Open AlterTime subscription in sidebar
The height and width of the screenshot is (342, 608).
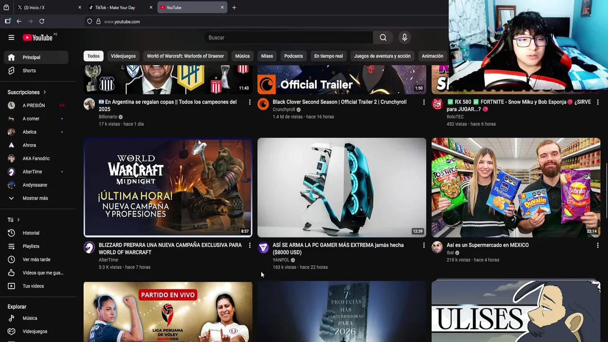click(36, 172)
